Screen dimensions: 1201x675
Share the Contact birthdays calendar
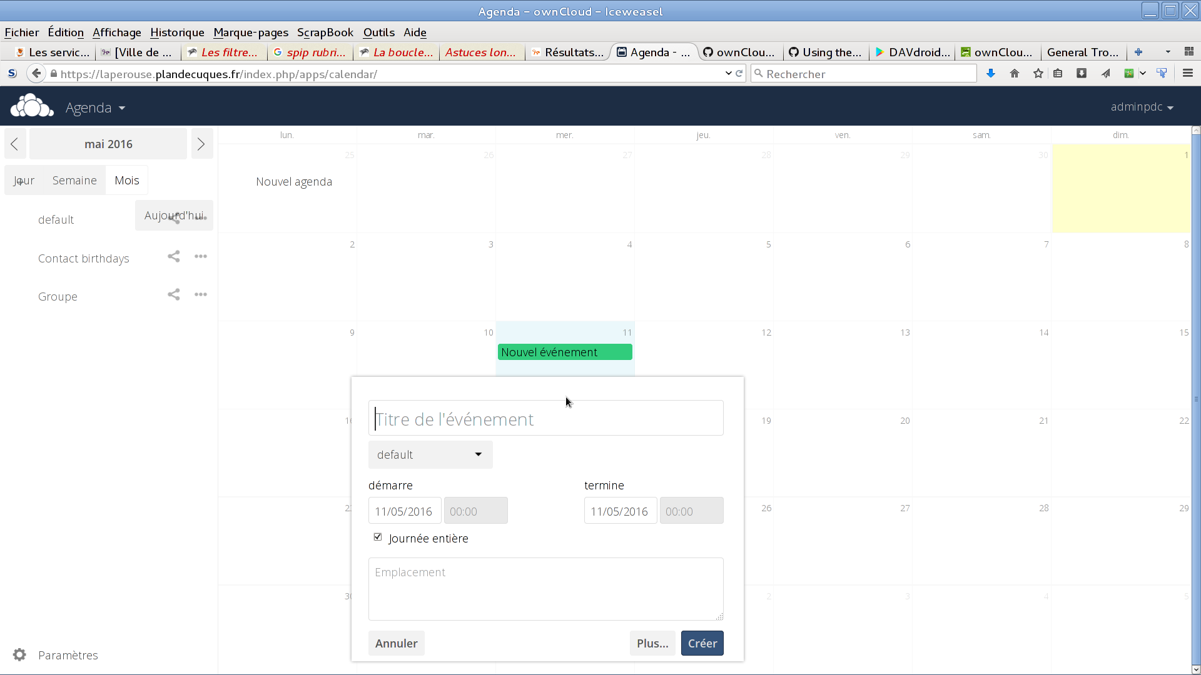(x=173, y=257)
